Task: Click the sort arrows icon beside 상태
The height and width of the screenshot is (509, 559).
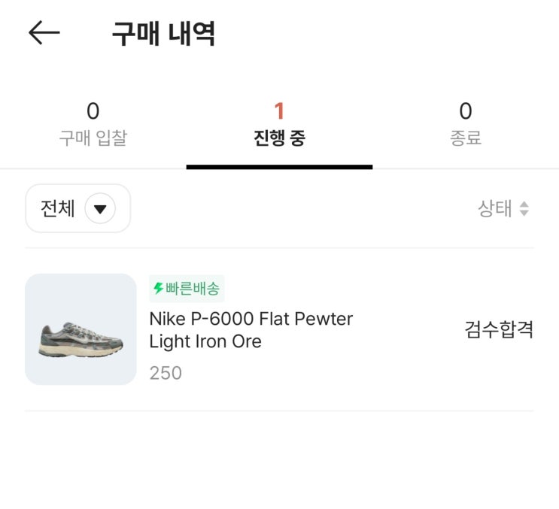Action: pos(524,209)
